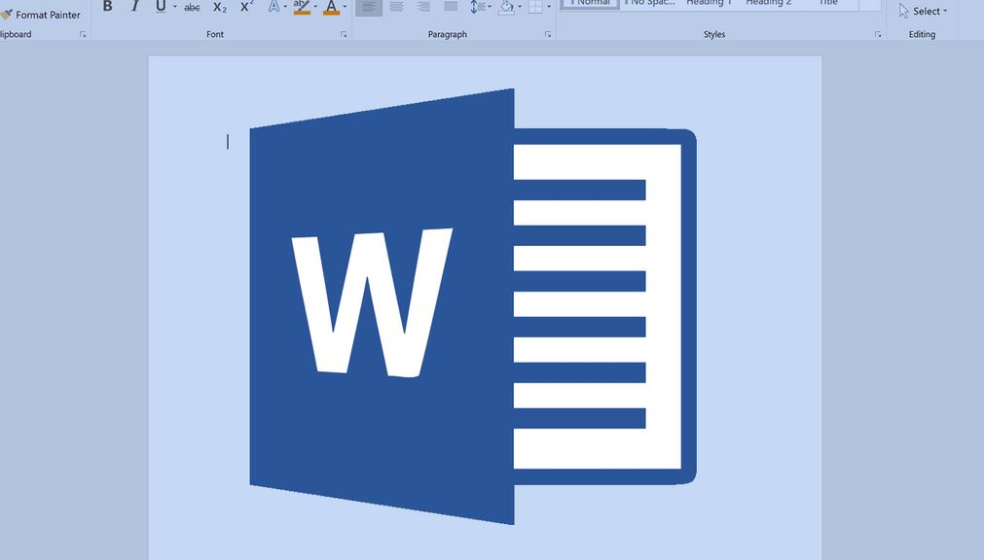Open the Text Effects dropdown arrow
This screenshot has width=984, height=560.
(285, 7)
